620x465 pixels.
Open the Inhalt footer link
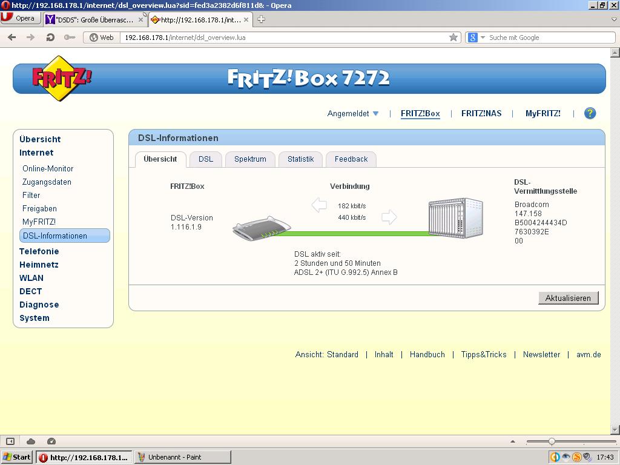pos(384,354)
